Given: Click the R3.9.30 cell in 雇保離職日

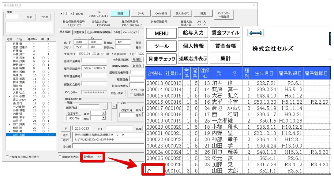Looking at the screenshot, I should point(316,164).
